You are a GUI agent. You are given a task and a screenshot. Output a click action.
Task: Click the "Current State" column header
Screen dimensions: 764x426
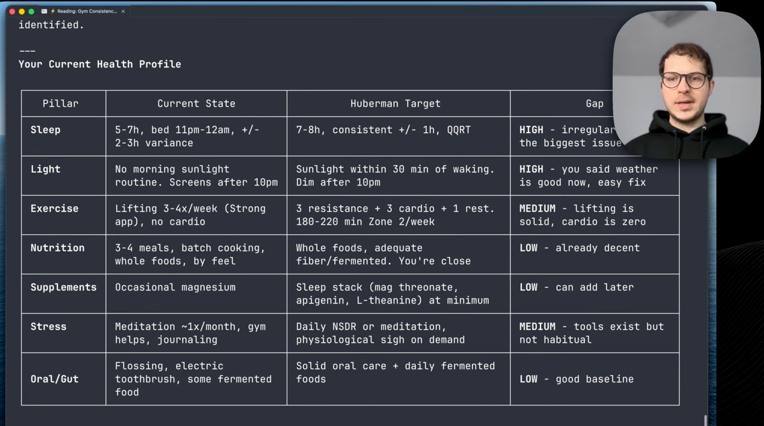196,104
